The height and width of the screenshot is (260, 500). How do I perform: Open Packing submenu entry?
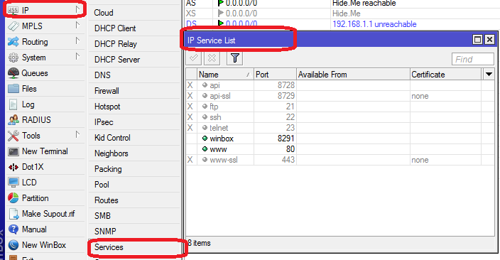coord(134,169)
